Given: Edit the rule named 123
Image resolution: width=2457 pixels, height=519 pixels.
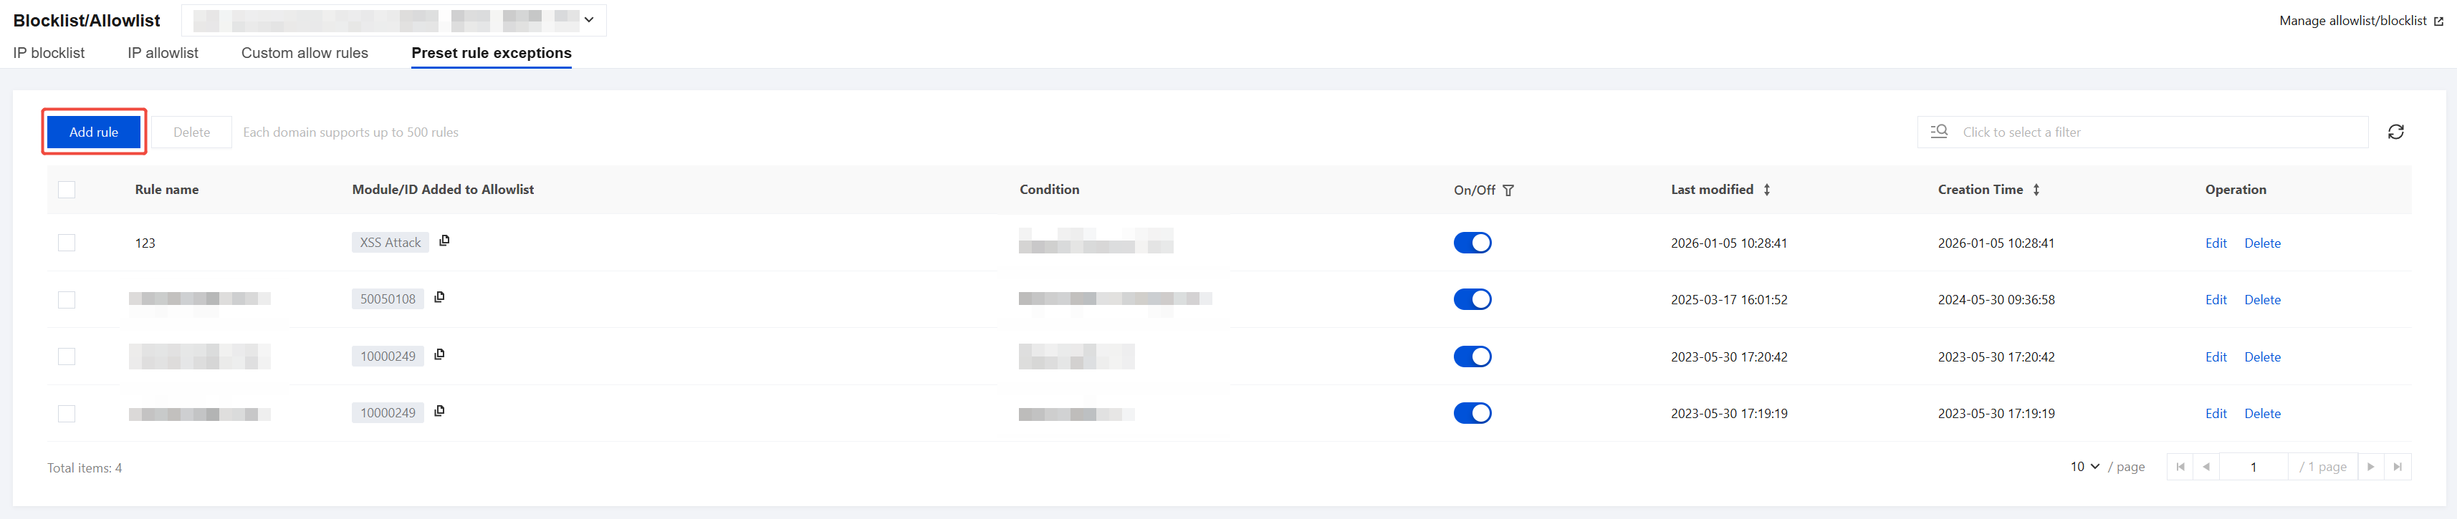Looking at the screenshot, I should click(x=2215, y=243).
